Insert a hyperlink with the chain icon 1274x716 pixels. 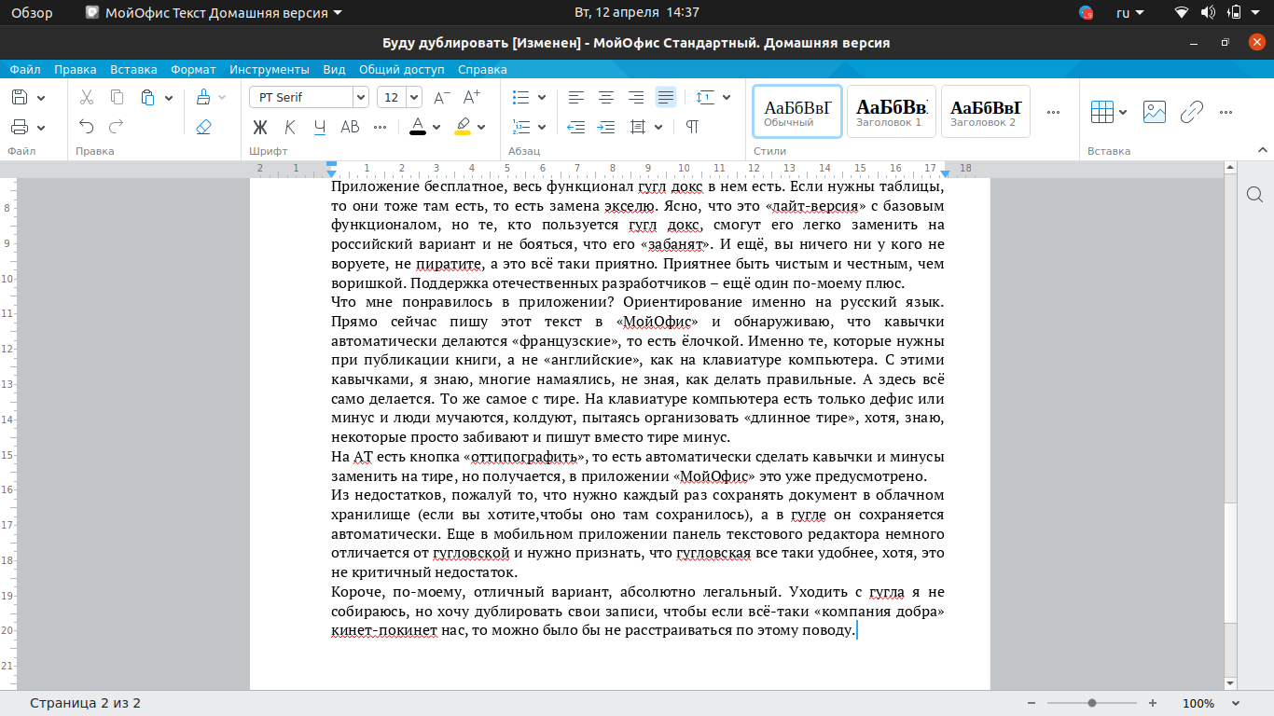coord(1192,112)
